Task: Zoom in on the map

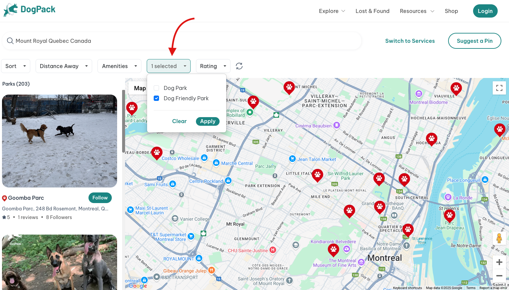Action: (499, 262)
